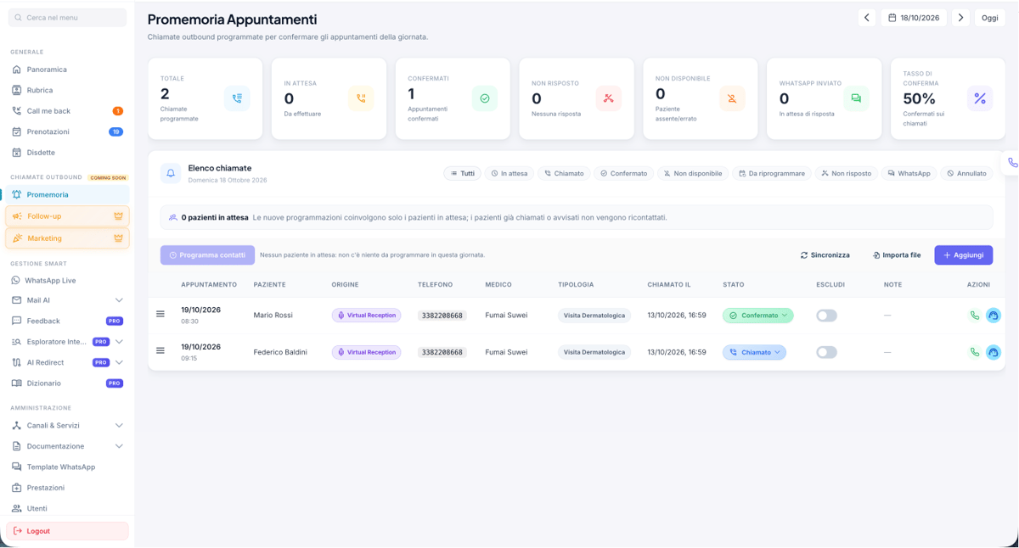Toggle Escludi switch for Mario Rossi
Screen dimensions: 1019x548
pyautogui.click(x=826, y=316)
